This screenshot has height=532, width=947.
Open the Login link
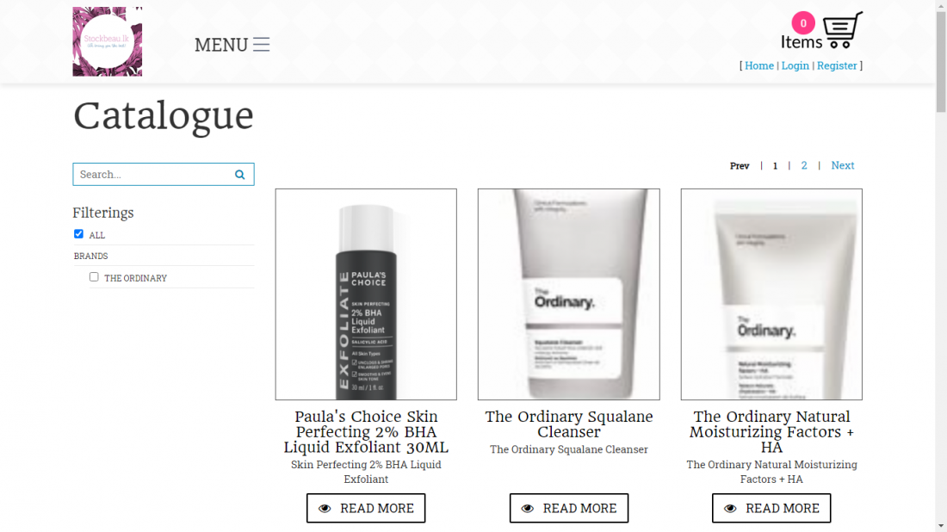coord(795,65)
